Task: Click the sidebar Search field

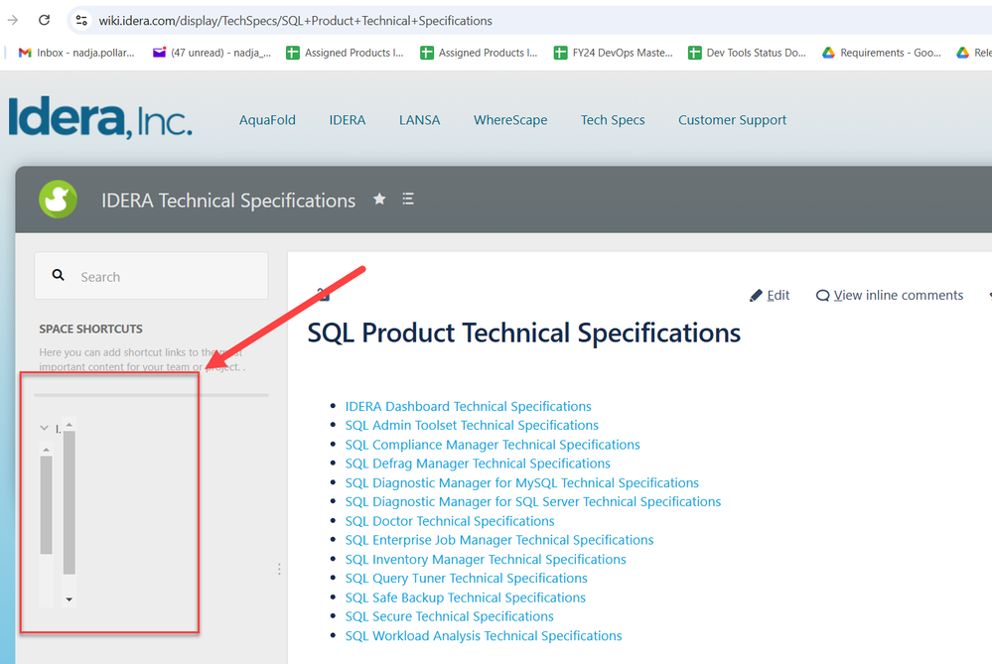Action: click(x=151, y=276)
